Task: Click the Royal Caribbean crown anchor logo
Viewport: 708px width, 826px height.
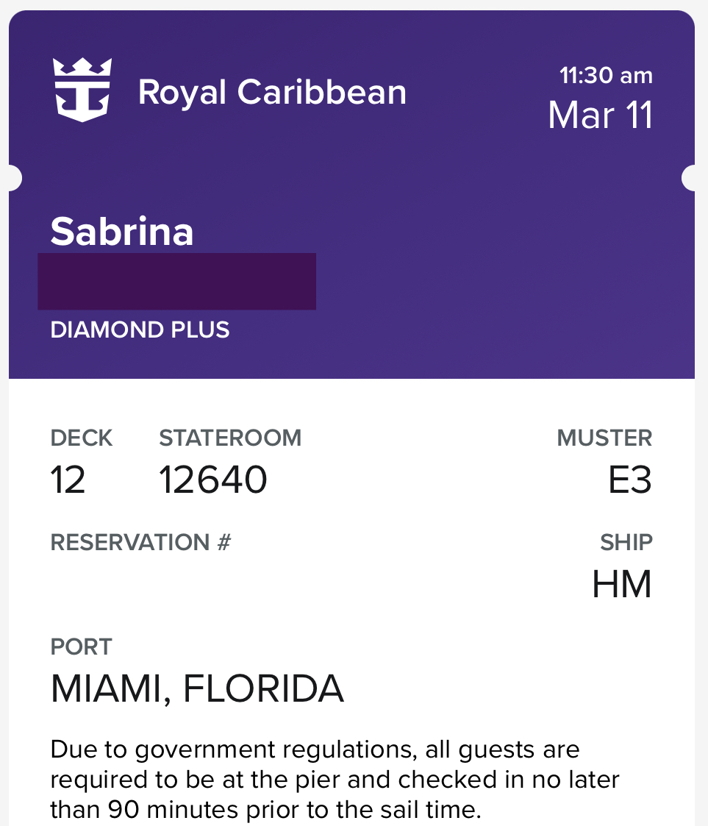Action: (x=82, y=90)
